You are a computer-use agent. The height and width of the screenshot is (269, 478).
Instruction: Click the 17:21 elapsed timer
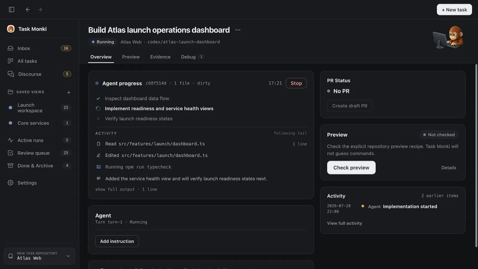click(x=275, y=83)
